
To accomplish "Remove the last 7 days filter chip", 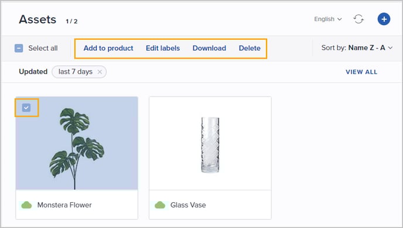I will [100, 72].
